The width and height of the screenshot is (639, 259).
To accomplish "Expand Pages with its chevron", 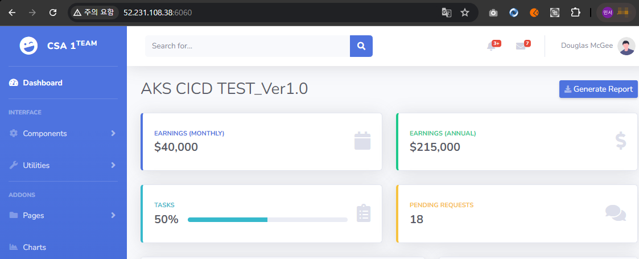I will 113,215.
